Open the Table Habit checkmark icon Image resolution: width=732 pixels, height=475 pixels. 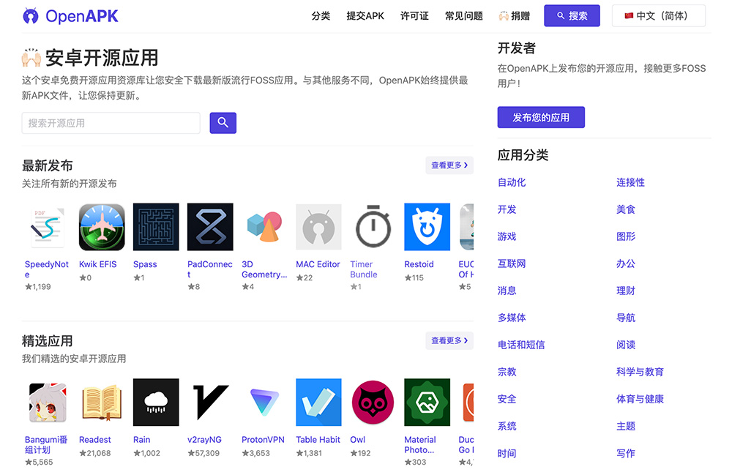coord(318,403)
